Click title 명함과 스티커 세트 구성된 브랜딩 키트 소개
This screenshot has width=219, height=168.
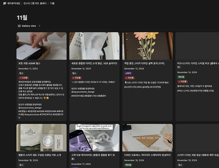[39, 155]
